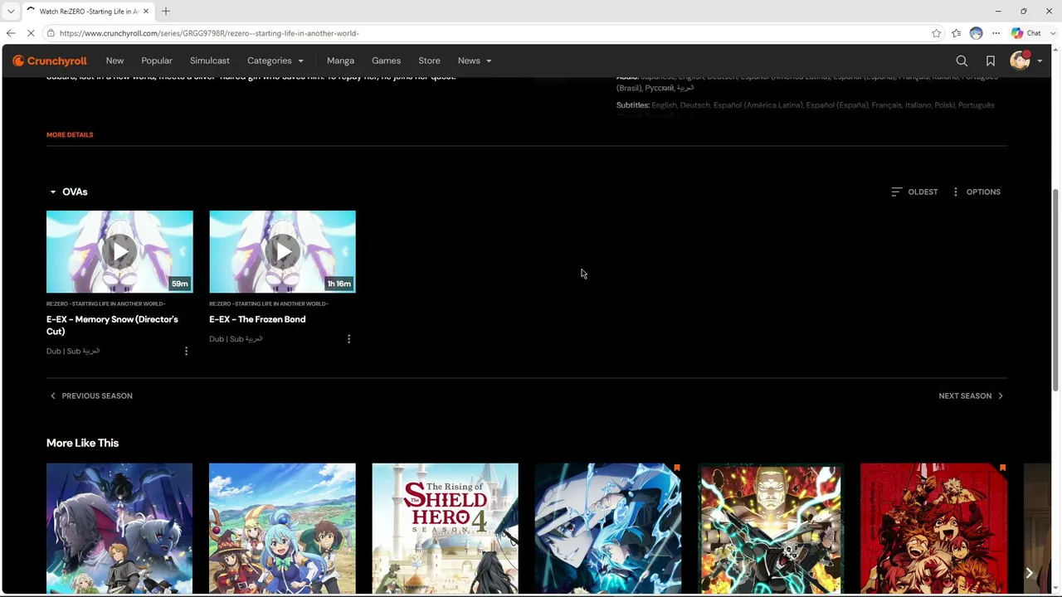Image resolution: width=1062 pixels, height=597 pixels.
Task: Expand the News dropdown
Action: pyautogui.click(x=475, y=61)
